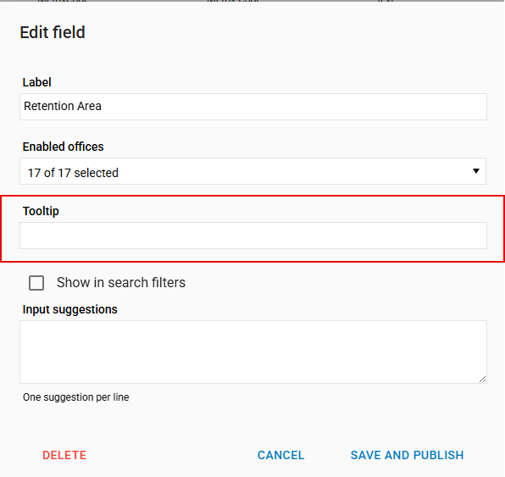Grab the resize handle of the Input suggestions box
The height and width of the screenshot is (477, 505).
click(482, 380)
